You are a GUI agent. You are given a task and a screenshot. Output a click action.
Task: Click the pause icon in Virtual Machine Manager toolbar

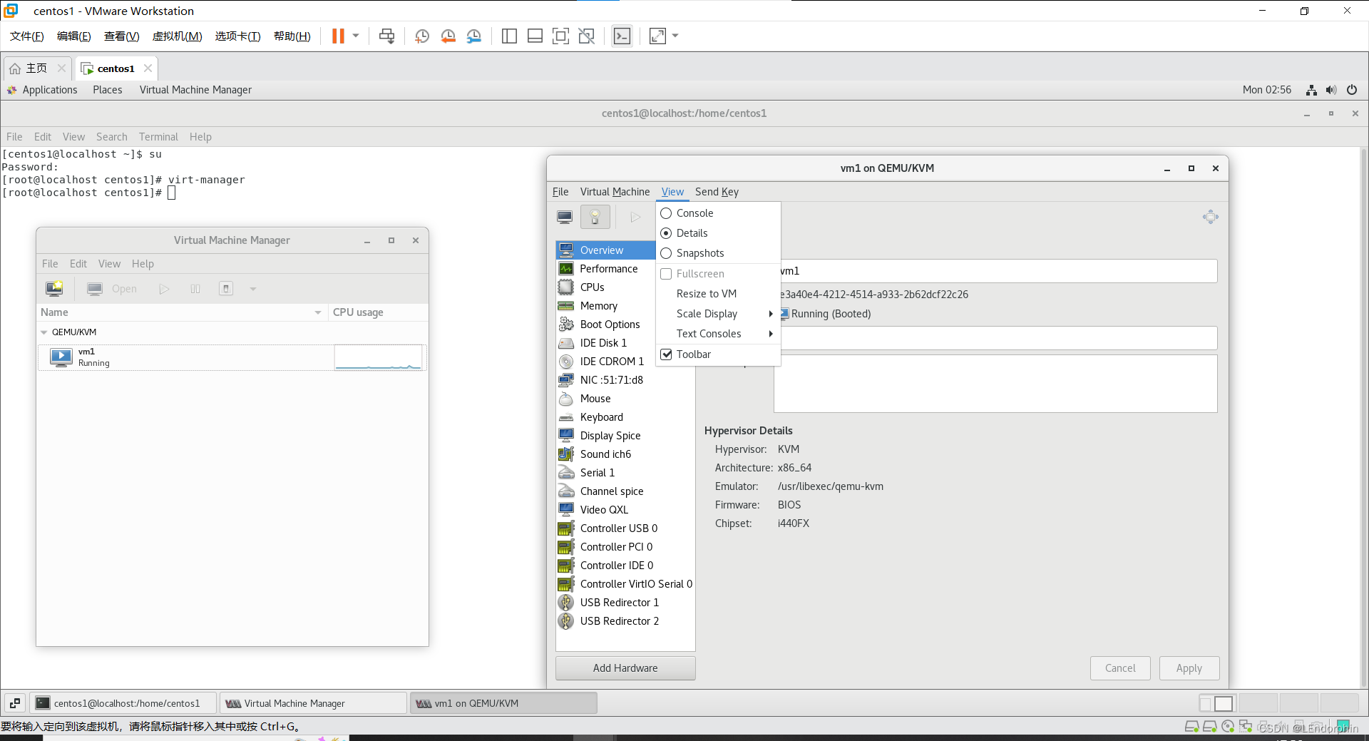195,289
